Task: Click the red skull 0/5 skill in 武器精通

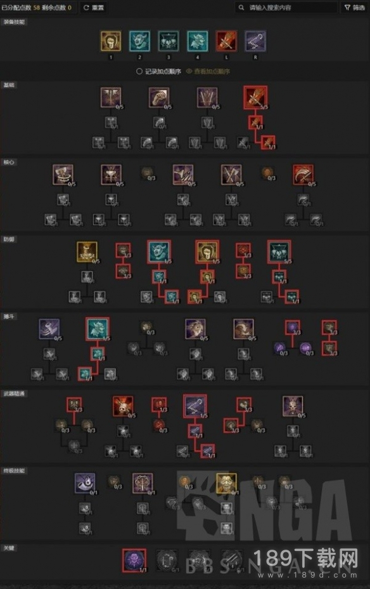Action: (123, 406)
